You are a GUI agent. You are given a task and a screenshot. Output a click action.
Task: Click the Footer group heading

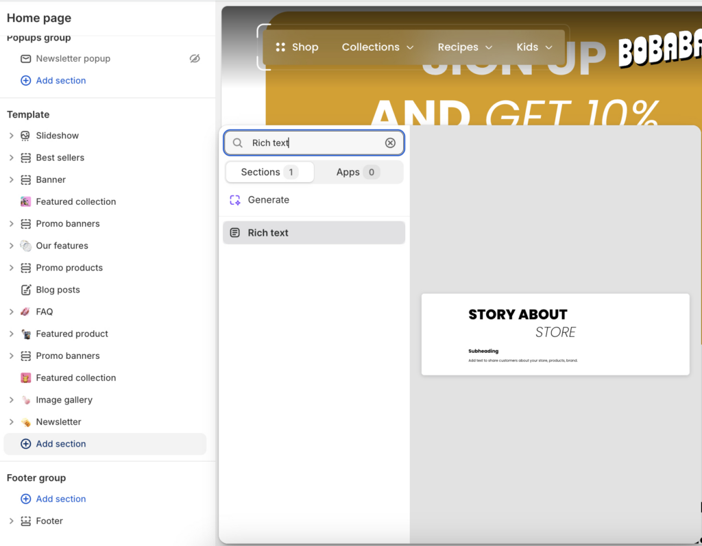click(x=36, y=478)
